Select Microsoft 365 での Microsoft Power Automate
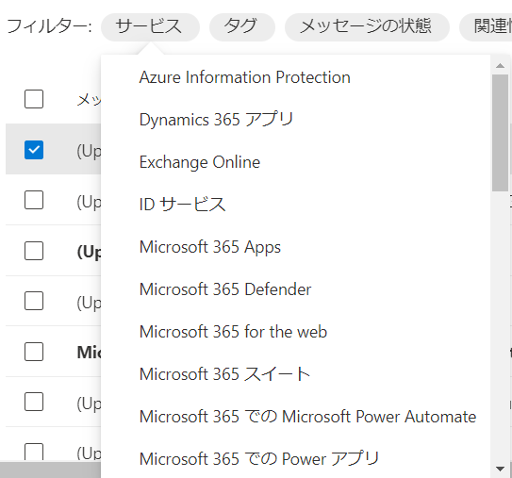This screenshot has width=512, height=478. click(x=307, y=417)
